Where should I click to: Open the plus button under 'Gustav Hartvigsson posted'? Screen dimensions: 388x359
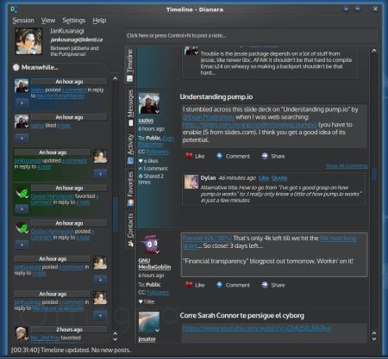click(22, 244)
